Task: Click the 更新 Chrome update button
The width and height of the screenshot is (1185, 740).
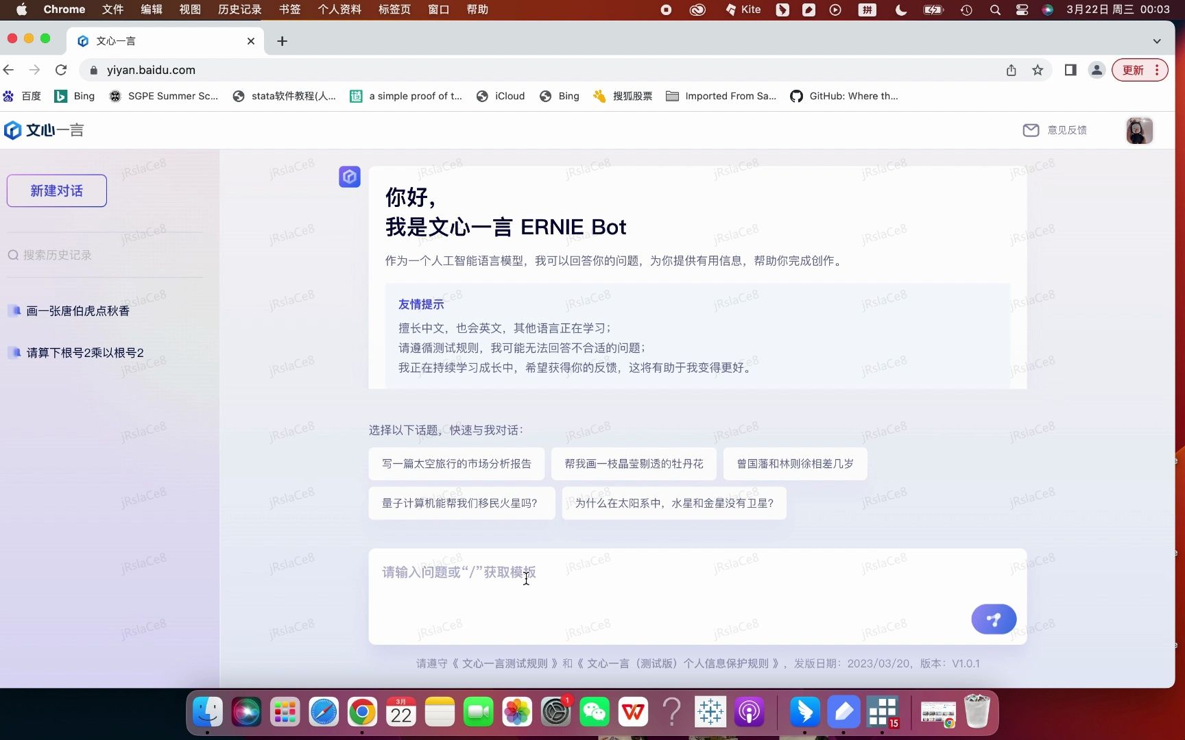Action: [x=1133, y=70]
